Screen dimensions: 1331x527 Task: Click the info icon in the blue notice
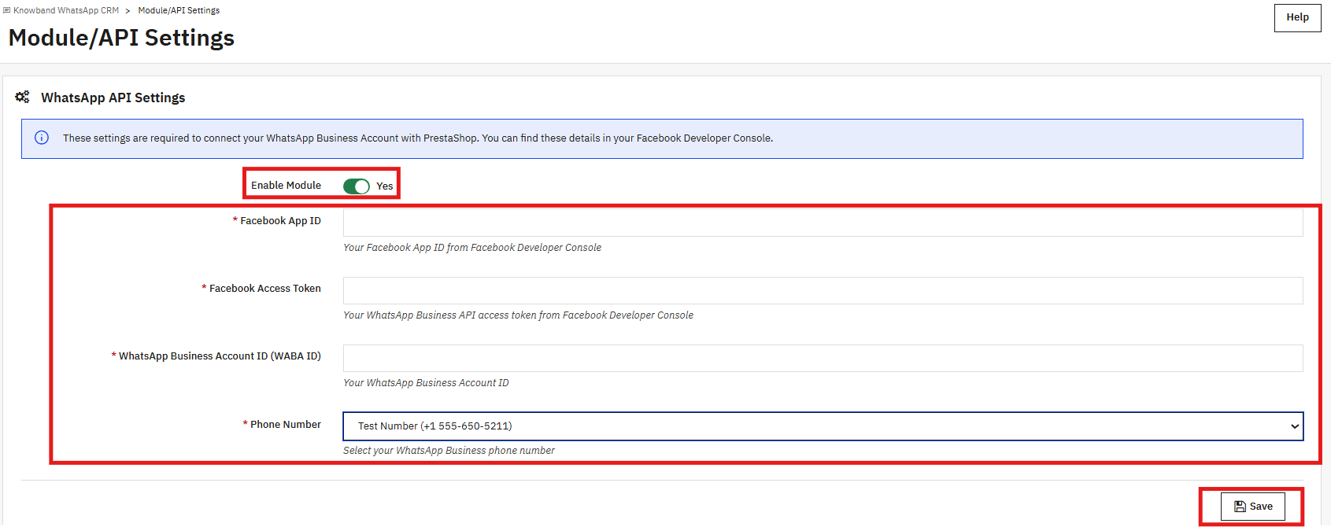coord(42,138)
